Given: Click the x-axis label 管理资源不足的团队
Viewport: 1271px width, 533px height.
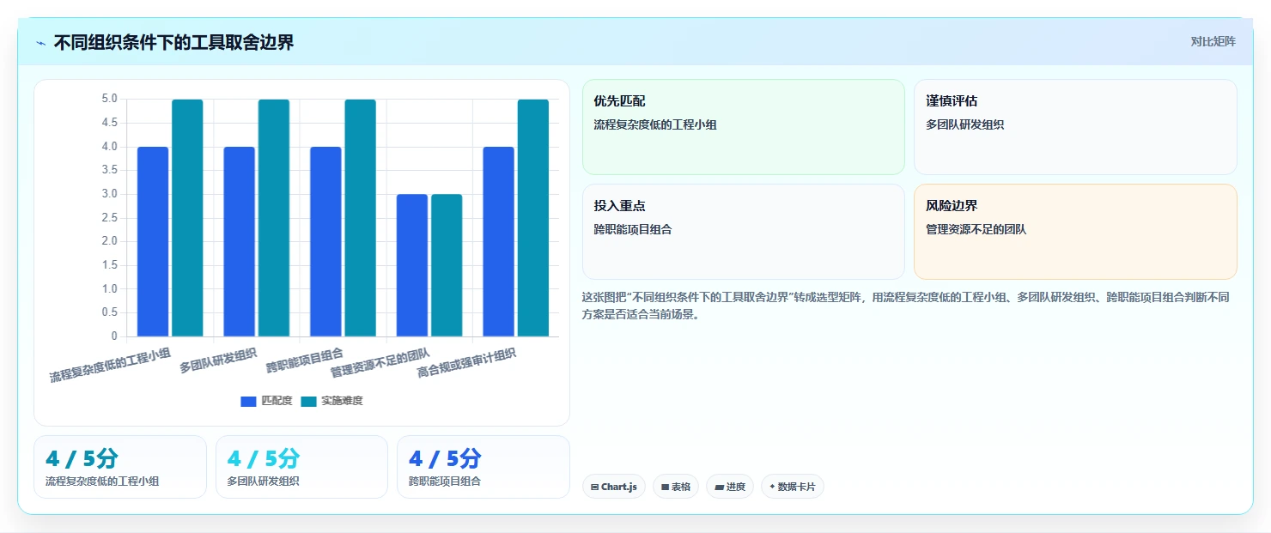Looking at the screenshot, I should coord(380,362).
